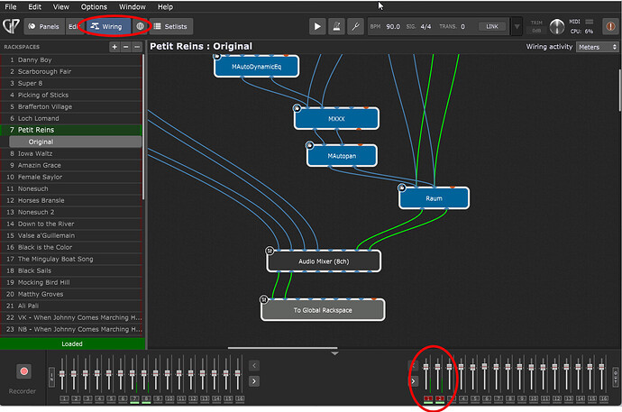Open the Window menu
622x412 pixels.
pyautogui.click(x=133, y=6)
